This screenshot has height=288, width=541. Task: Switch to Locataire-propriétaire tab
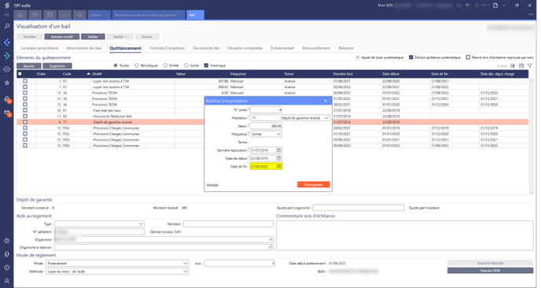39,48
